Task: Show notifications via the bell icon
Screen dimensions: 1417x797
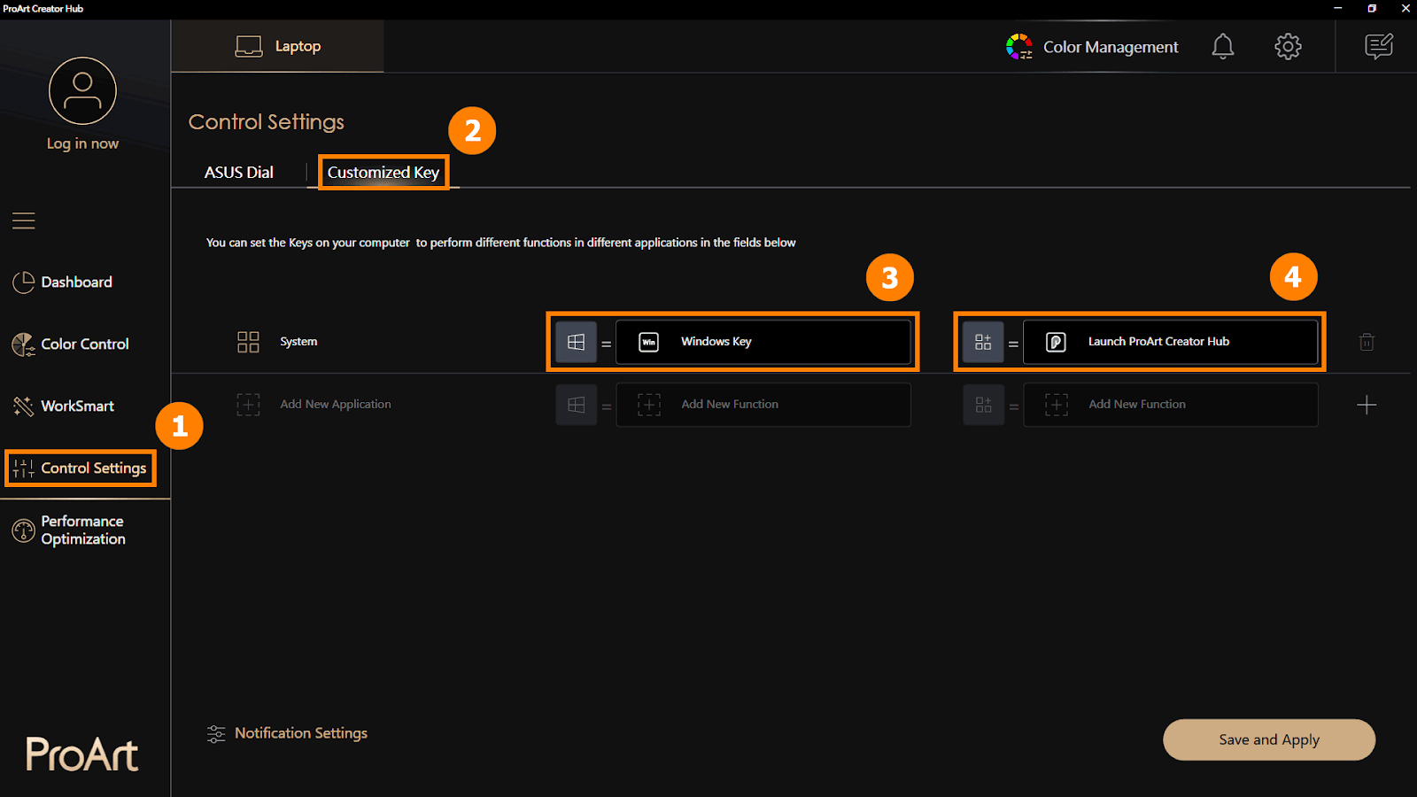Action: pyautogui.click(x=1223, y=46)
